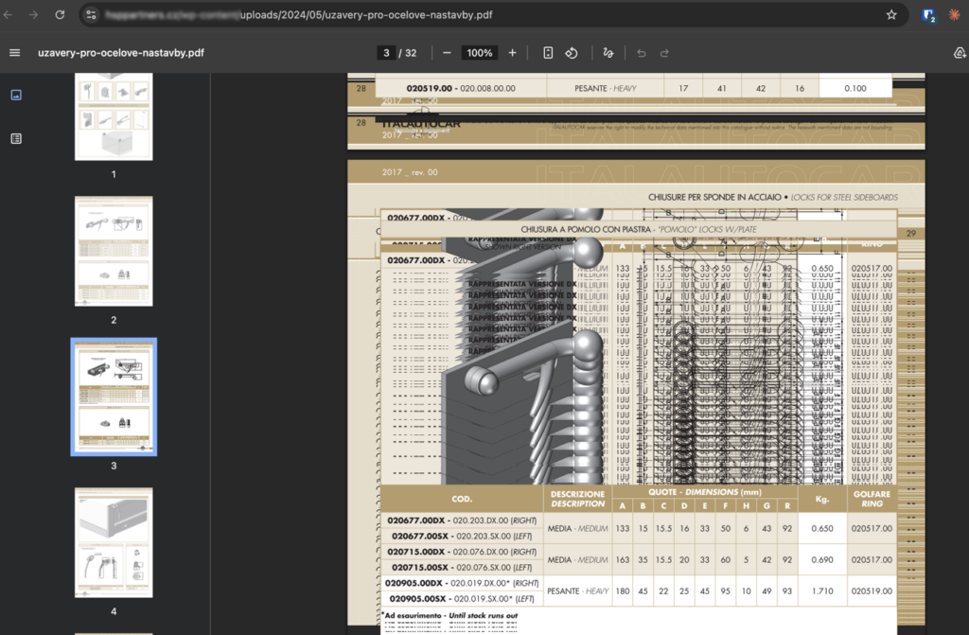View site information in address bar
Viewport: 969px width, 635px height.
point(92,15)
